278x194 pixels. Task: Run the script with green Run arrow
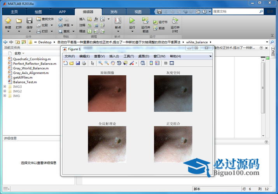point(132,21)
